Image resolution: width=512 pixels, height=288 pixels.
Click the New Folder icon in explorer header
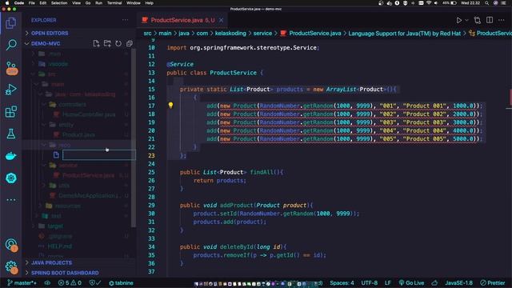pos(107,43)
